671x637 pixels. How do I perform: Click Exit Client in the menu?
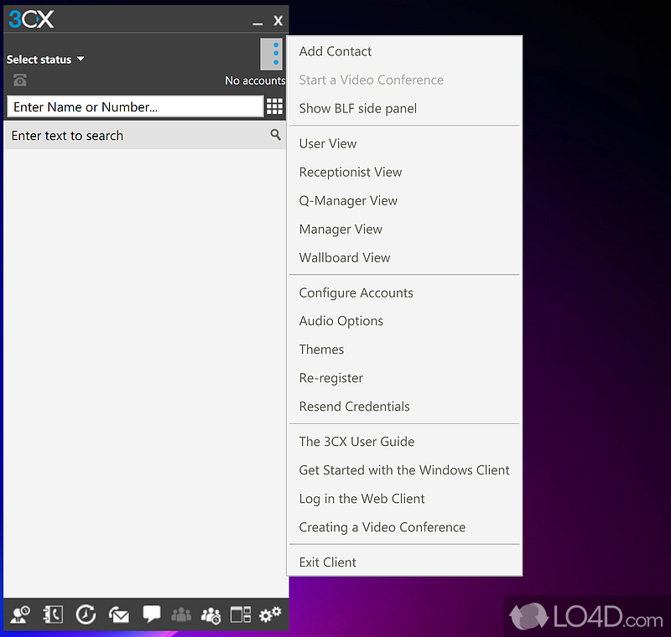click(x=328, y=562)
